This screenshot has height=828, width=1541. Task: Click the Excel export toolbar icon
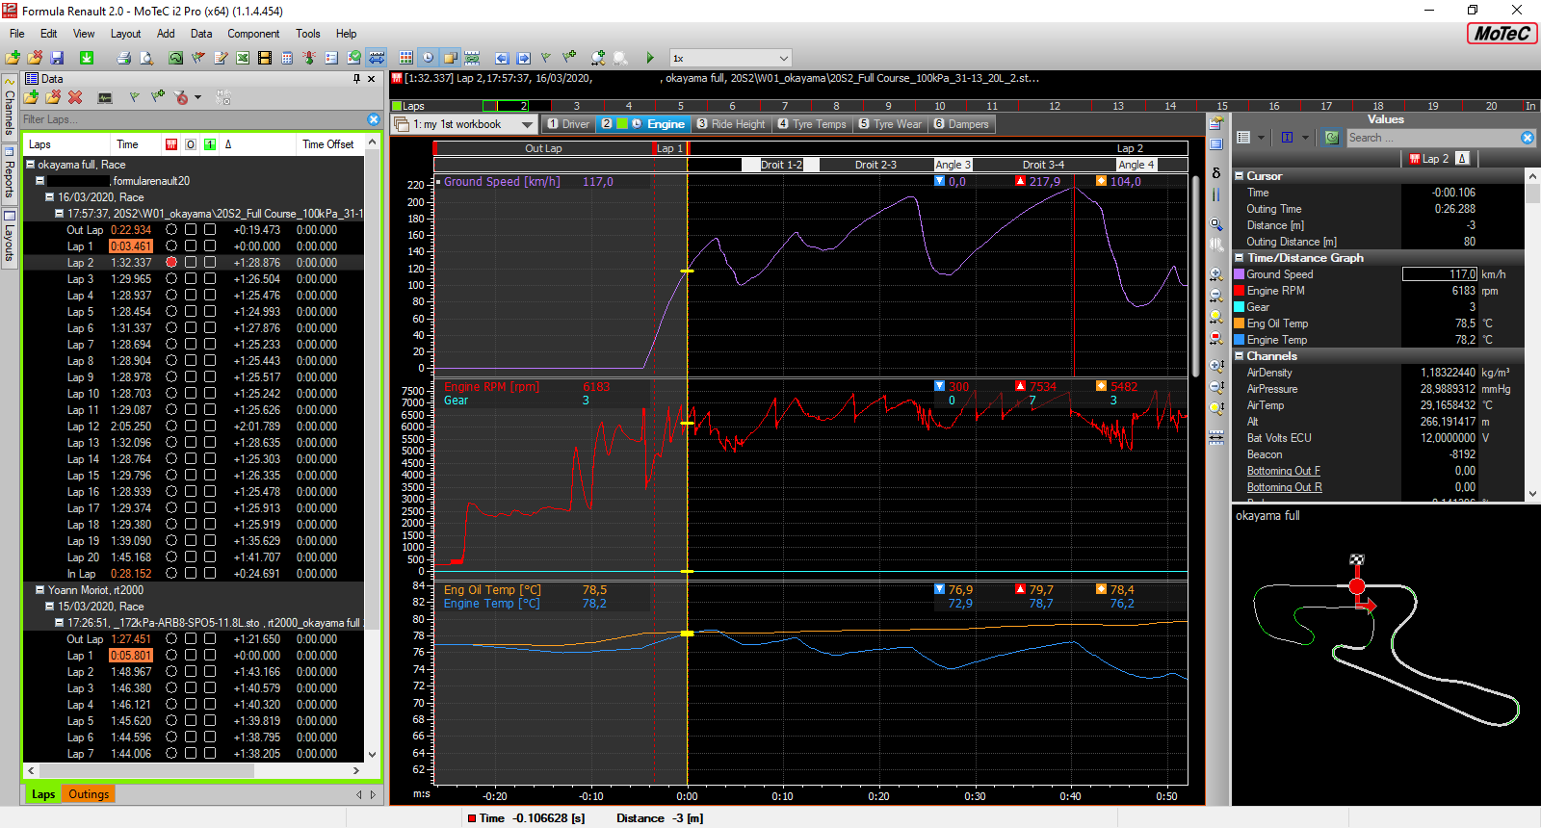[x=243, y=58]
